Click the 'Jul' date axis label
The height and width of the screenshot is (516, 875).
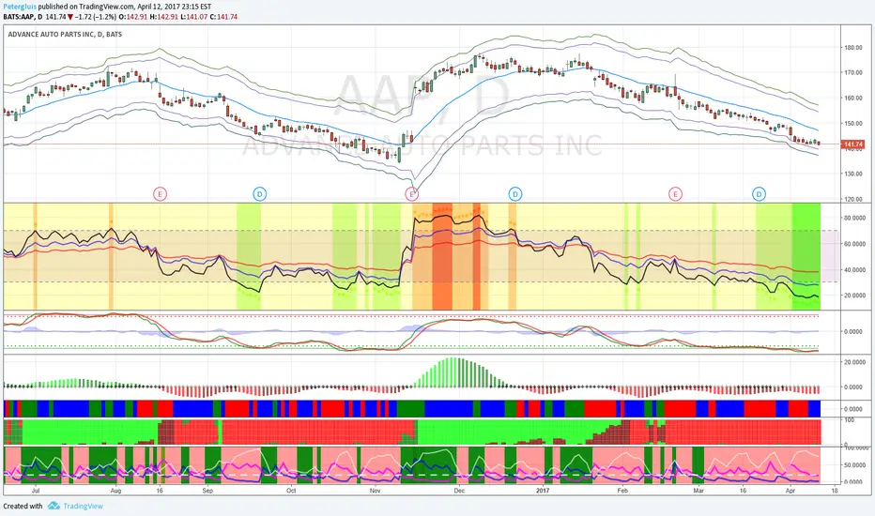coord(36,491)
